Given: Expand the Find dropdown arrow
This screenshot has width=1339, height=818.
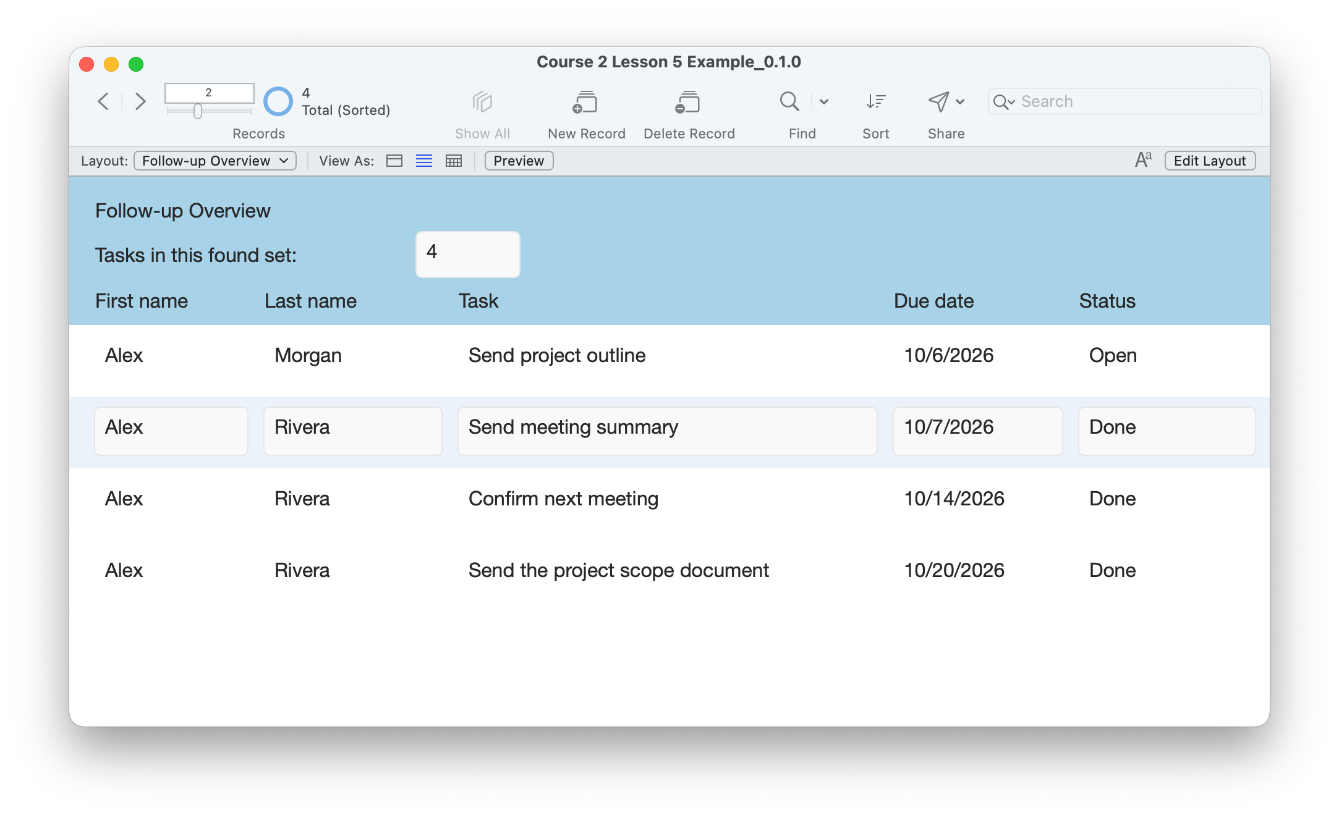Looking at the screenshot, I should coord(824,101).
